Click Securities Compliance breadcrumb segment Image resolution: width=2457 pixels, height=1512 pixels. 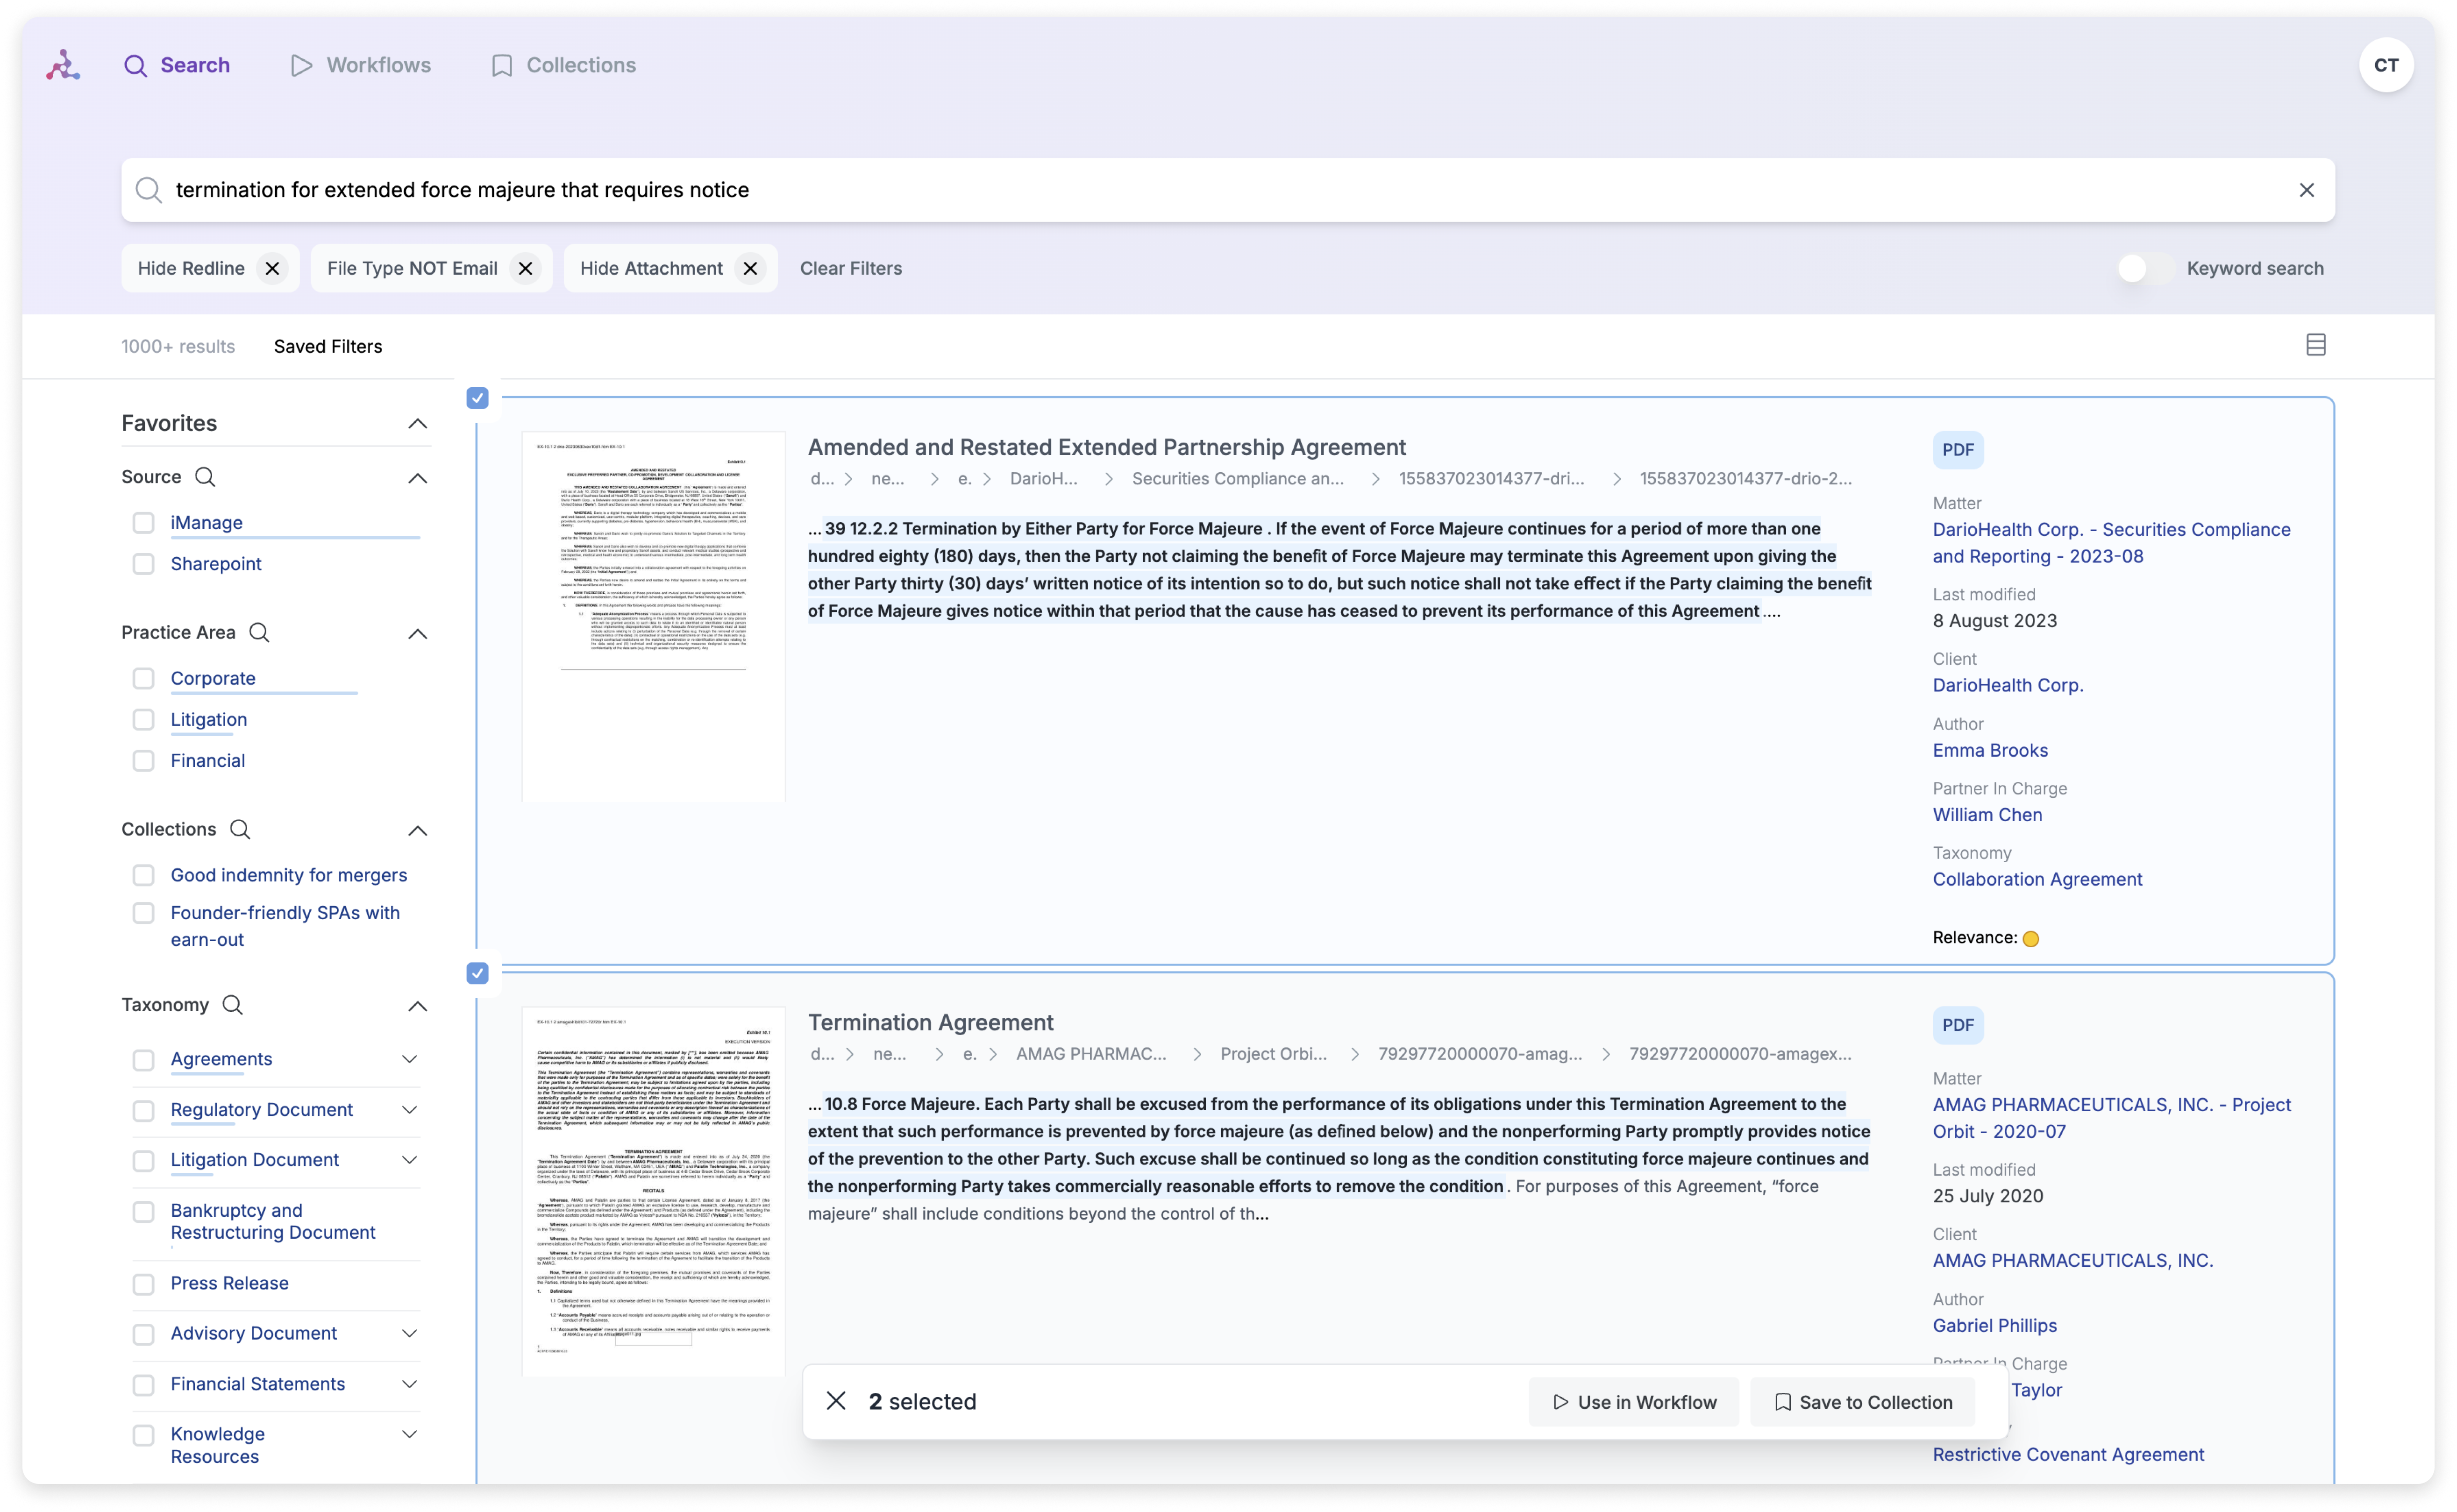tap(1237, 478)
